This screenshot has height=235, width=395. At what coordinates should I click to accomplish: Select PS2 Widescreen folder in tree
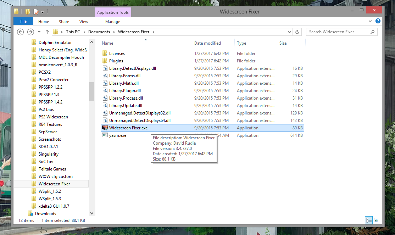[x=53, y=117]
